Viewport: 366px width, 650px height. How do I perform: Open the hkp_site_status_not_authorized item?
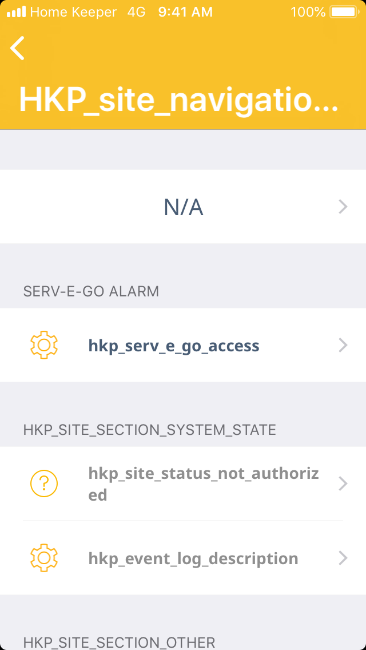[204, 484]
